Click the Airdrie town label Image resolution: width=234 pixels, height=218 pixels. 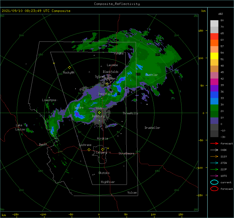(102, 138)
